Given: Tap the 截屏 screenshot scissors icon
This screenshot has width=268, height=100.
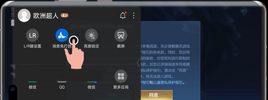Looking at the screenshot, I should 121,35.
